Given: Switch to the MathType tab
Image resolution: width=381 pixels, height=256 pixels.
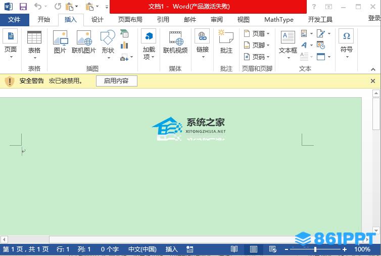Looking at the screenshot, I should click(279, 20).
